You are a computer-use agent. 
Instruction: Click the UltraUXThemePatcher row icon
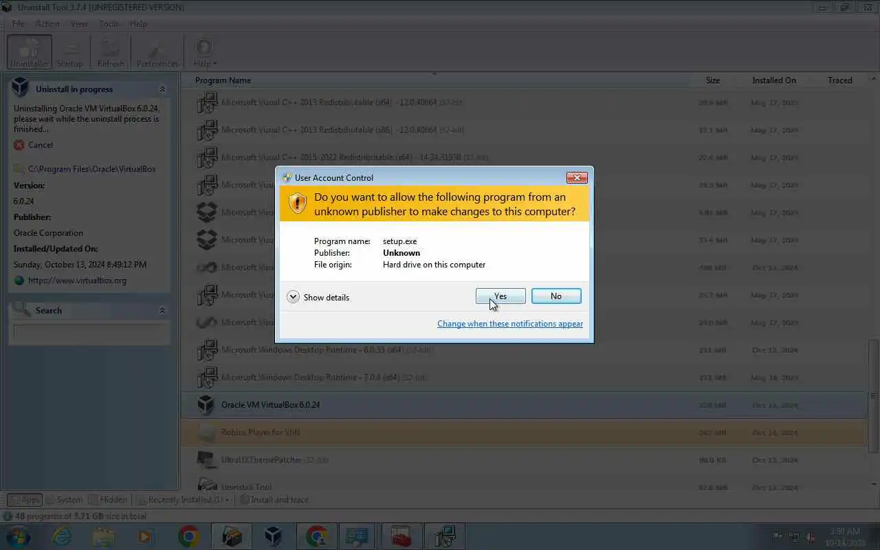click(x=206, y=460)
